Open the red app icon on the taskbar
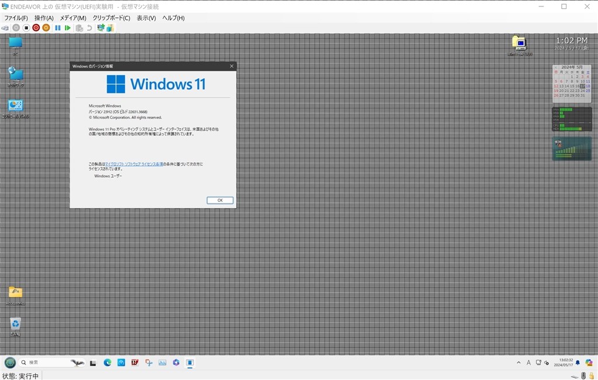The image size is (598, 380). 135,363
